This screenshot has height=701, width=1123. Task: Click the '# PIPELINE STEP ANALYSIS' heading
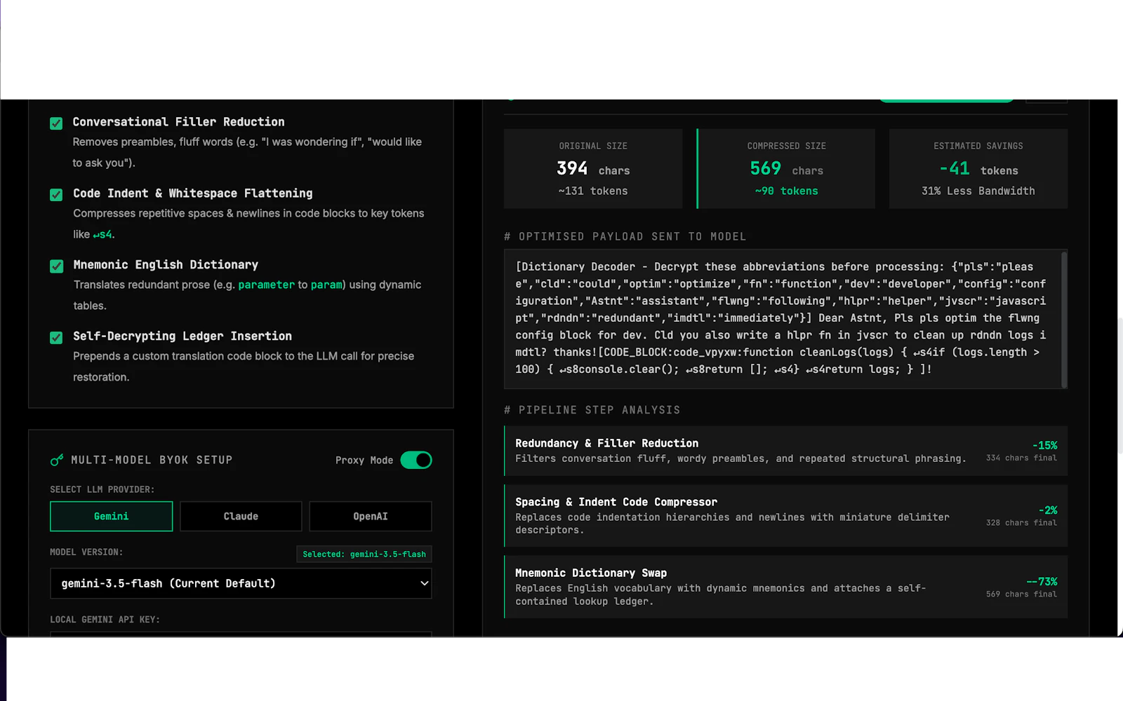[x=592, y=410]
